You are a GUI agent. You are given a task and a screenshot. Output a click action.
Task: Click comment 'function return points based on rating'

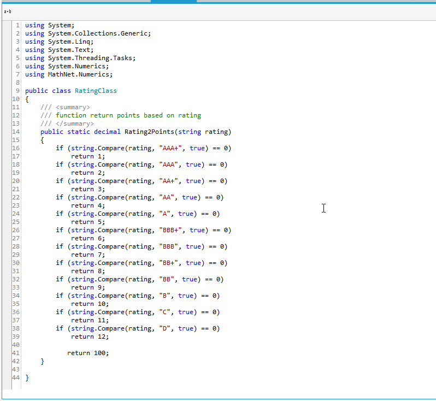coord(128,115)
